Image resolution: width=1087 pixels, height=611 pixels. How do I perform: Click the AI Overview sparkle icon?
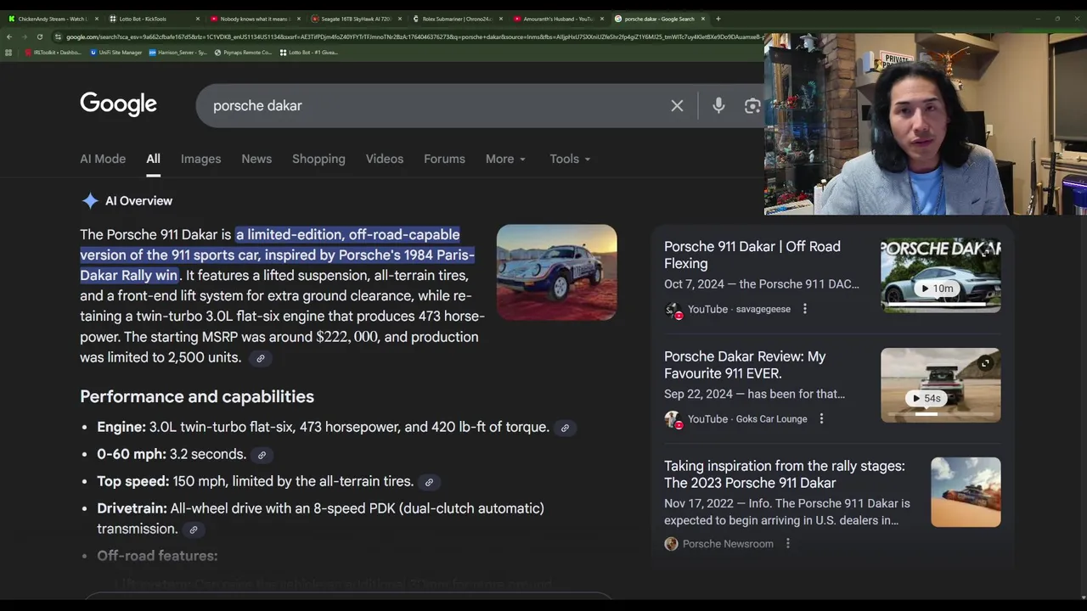pyautogui.click(x=90, y=201)
